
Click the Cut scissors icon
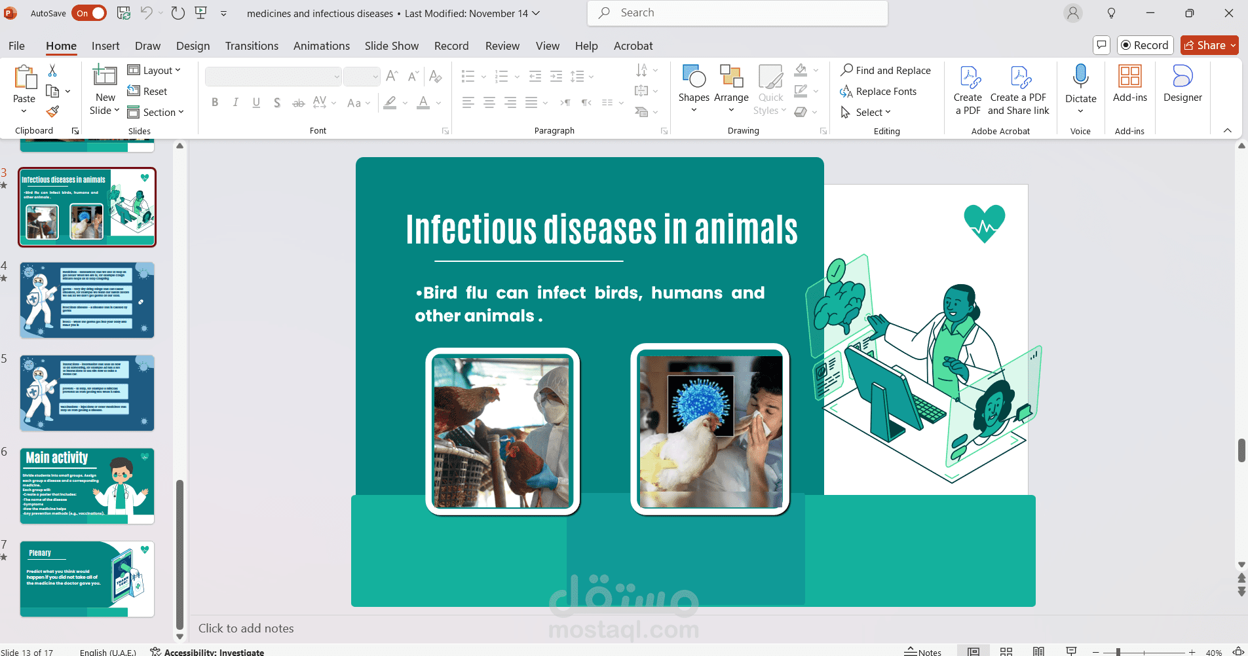[x=52, y=70]
